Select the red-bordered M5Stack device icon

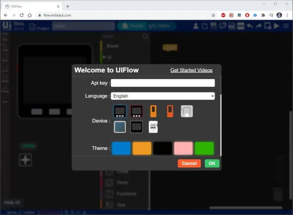click(137, 111)
